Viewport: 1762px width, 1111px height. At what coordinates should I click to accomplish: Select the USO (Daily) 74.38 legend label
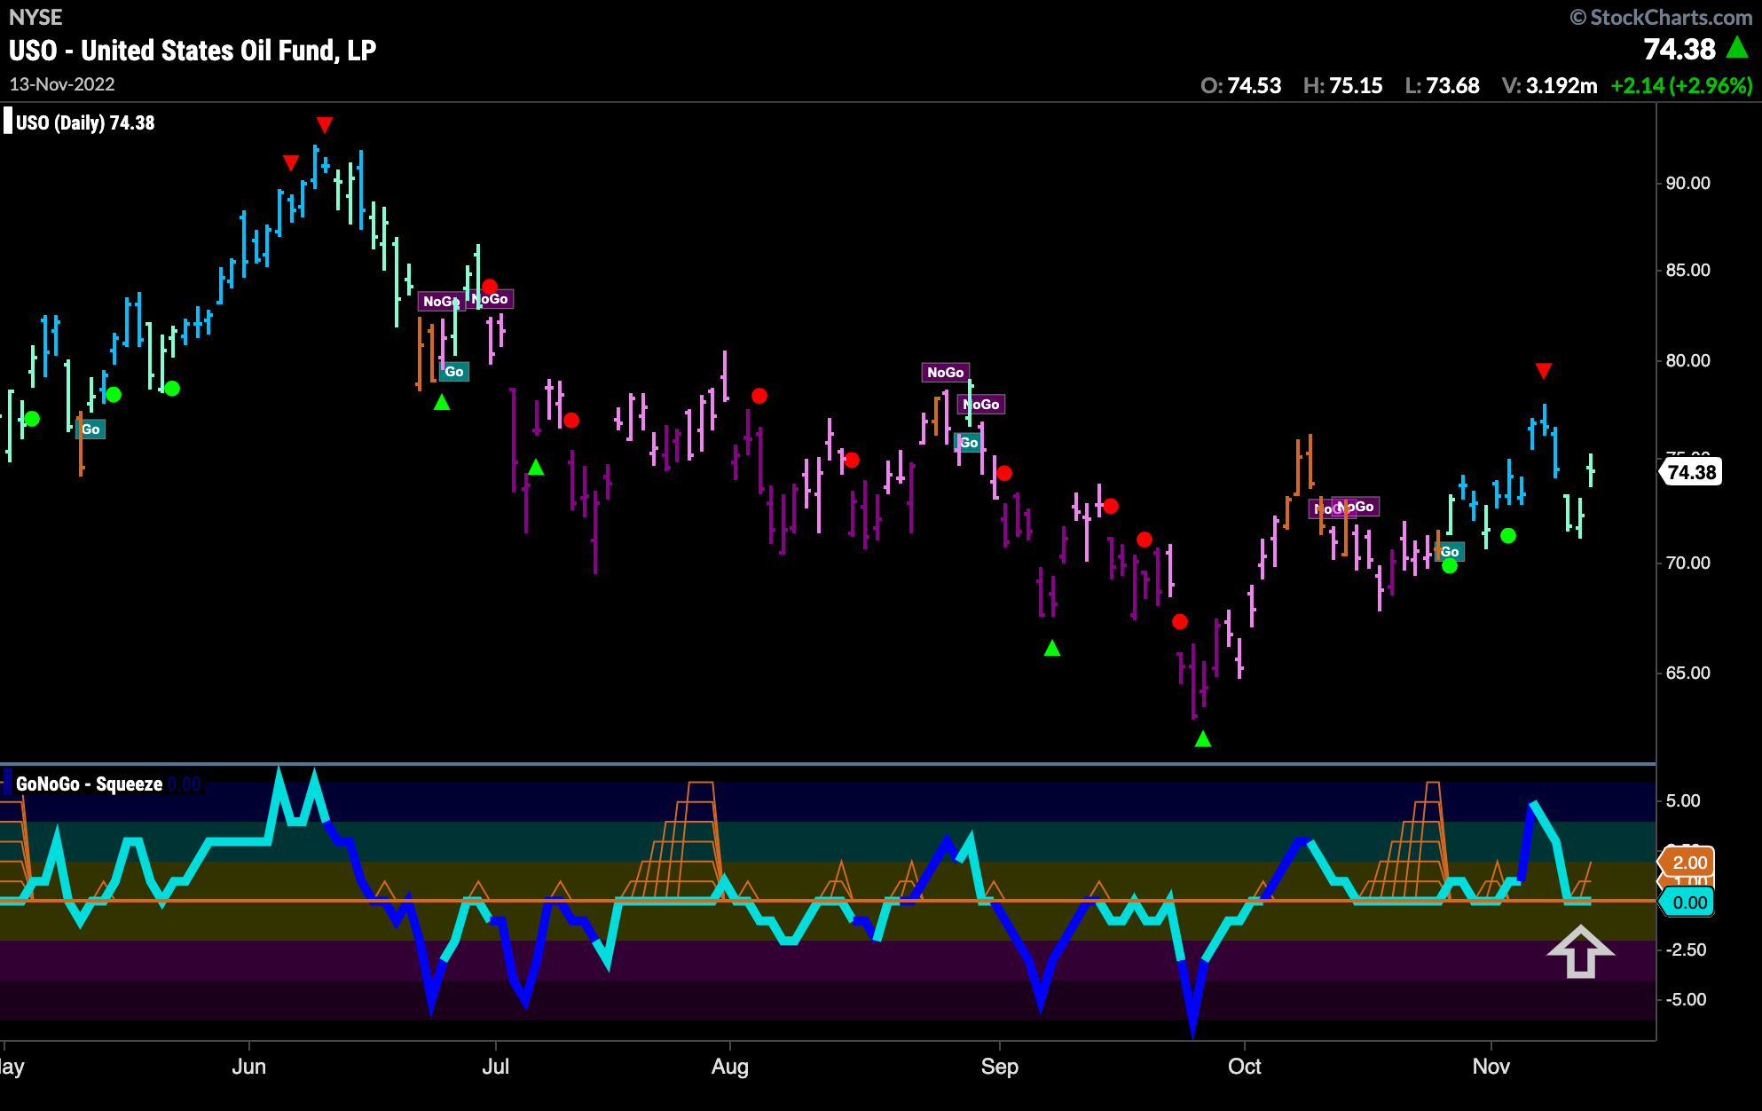coord(85,122)
